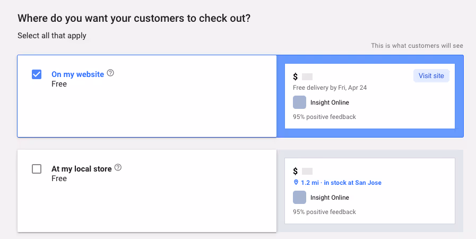Open help icon beside At my local store
Viewport: 476px width, 239px height.
click(x=118, y=168)
